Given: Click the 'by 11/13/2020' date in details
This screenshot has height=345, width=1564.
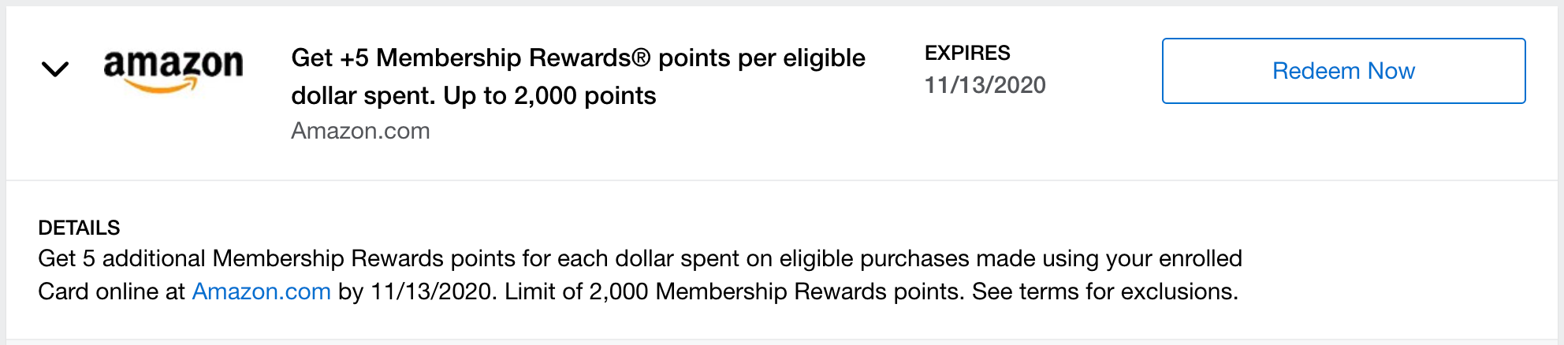Looking at the screenshot, I should click(x=415, y=291).
